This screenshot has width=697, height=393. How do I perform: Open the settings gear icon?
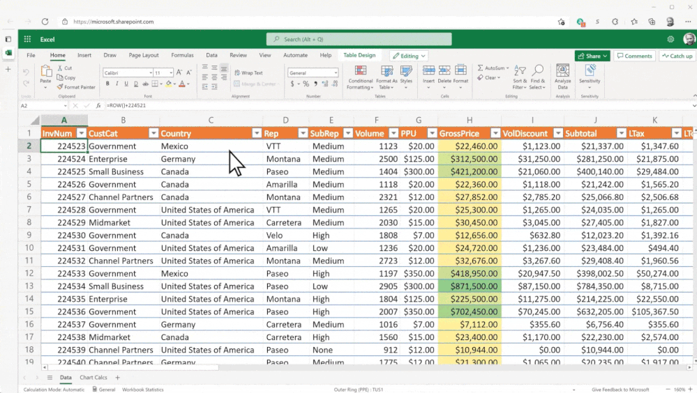pos(670,39)
